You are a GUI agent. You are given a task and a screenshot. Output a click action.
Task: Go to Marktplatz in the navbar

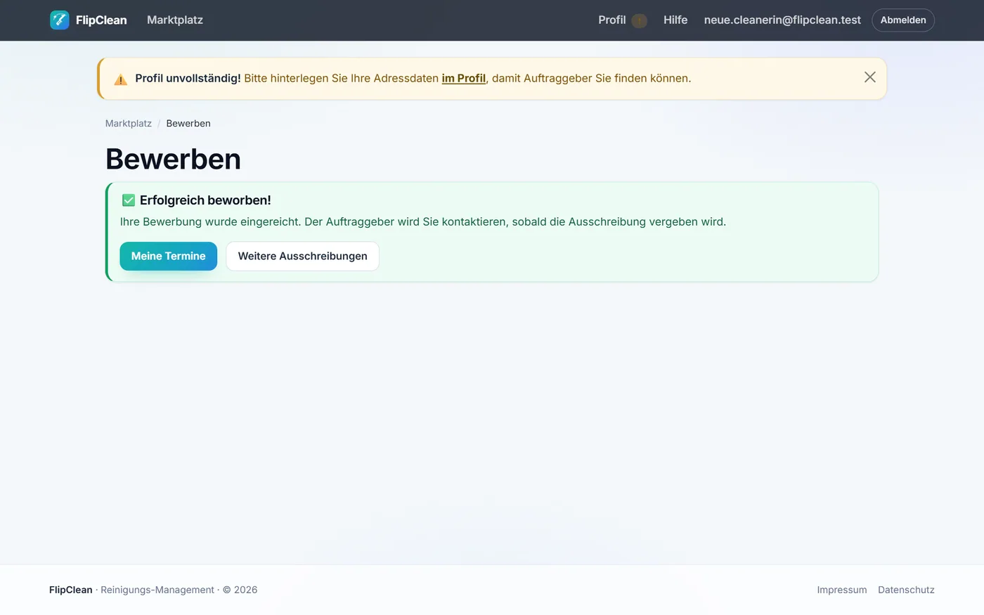tap(175, 20)
